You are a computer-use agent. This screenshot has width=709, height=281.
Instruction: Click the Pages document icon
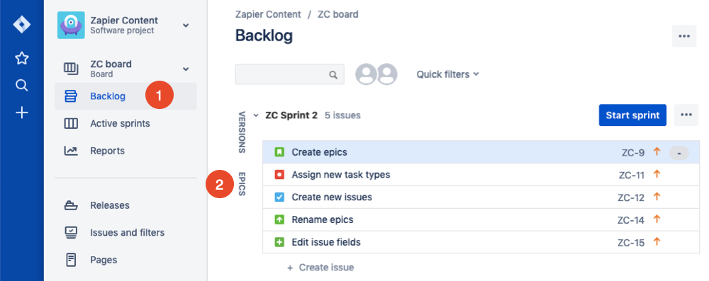pyautogui.click(x=70, y=260)
